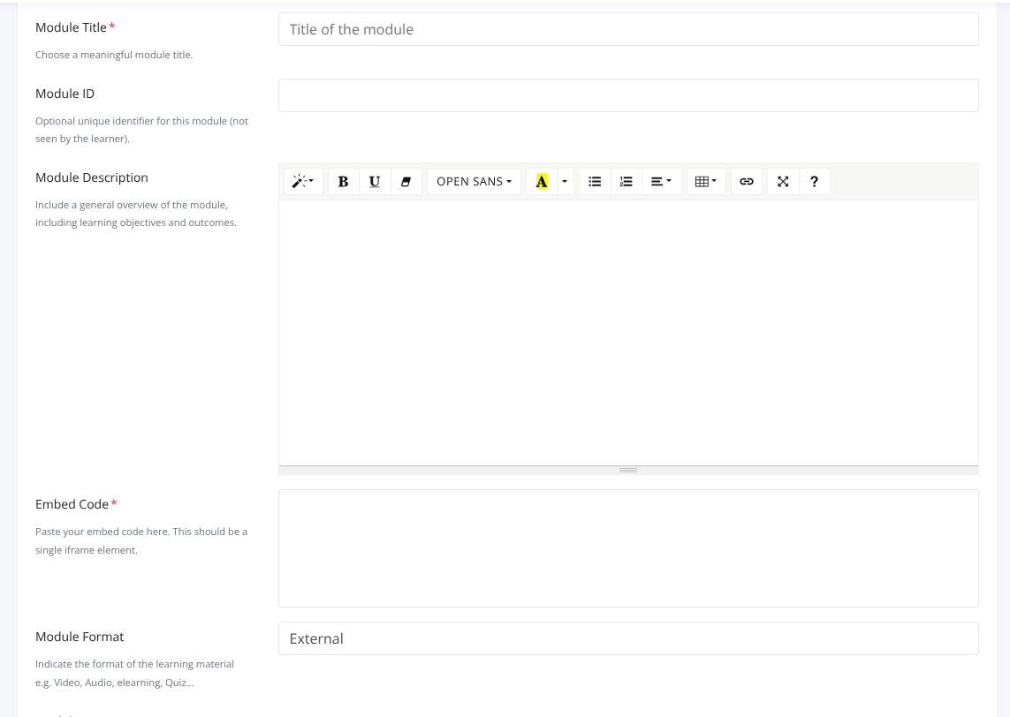Click into the Module Title field
1010x717 pixels.
[x=627, y=29]
